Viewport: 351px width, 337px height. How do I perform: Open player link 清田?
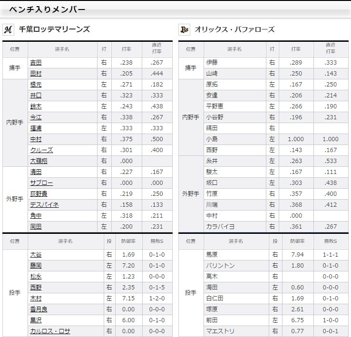[36, 172]
